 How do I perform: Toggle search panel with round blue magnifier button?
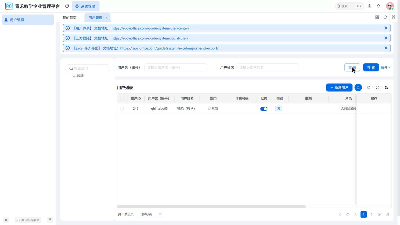358,87
